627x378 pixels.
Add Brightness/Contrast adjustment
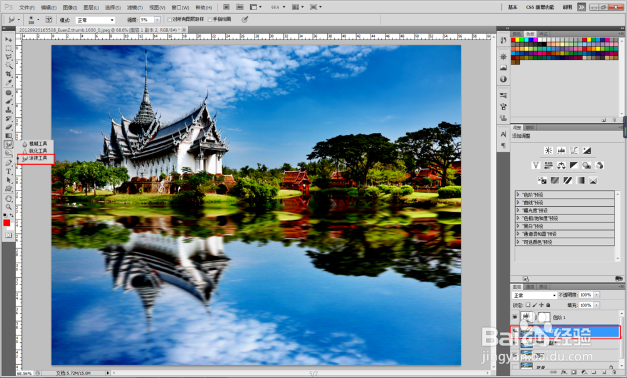[x=548, y=150]
